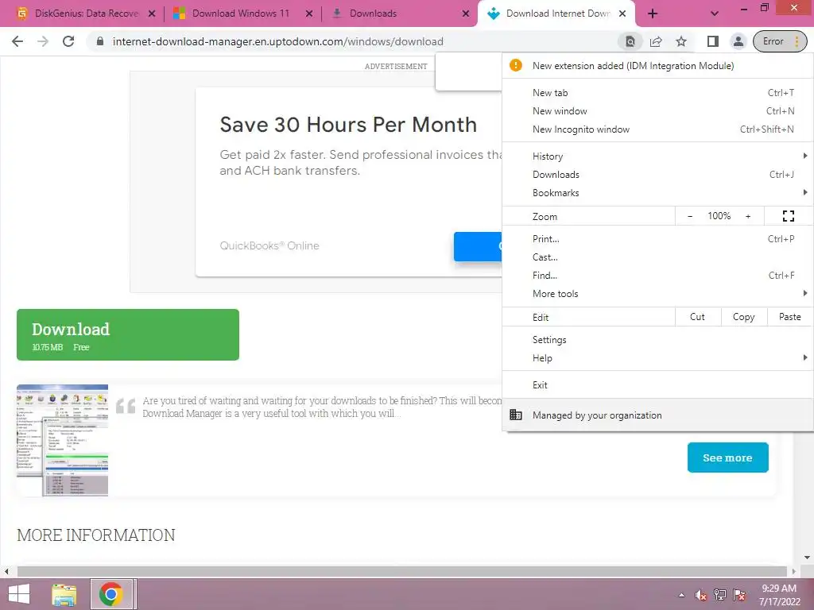Close the Internet Download Manager tab

pyautogui.click(x=622, y=14)
